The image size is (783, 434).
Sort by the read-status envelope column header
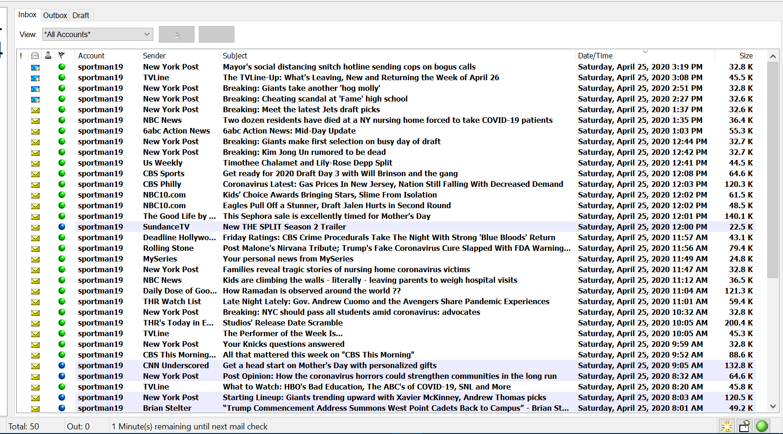35,56
